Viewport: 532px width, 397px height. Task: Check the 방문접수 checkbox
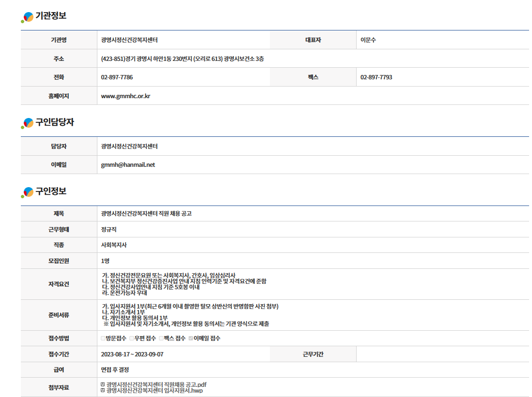(103, 338)
